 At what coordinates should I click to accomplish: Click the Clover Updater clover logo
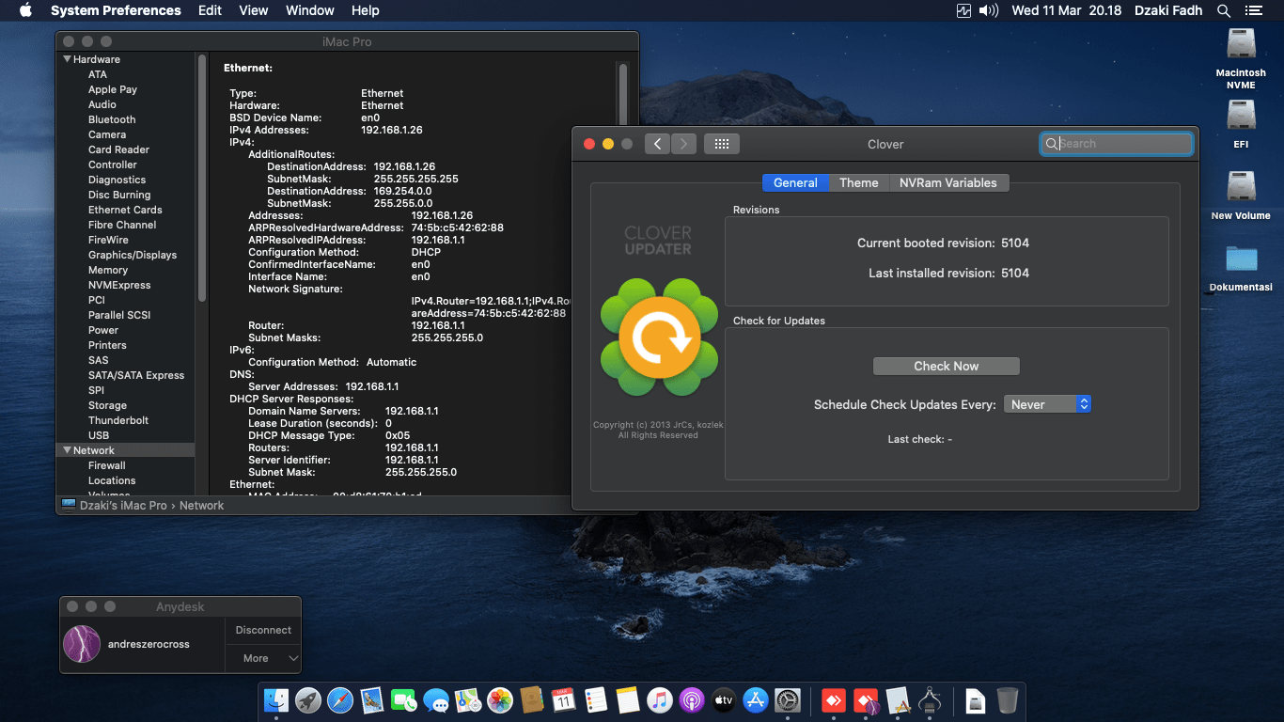[x=658, y=337]
